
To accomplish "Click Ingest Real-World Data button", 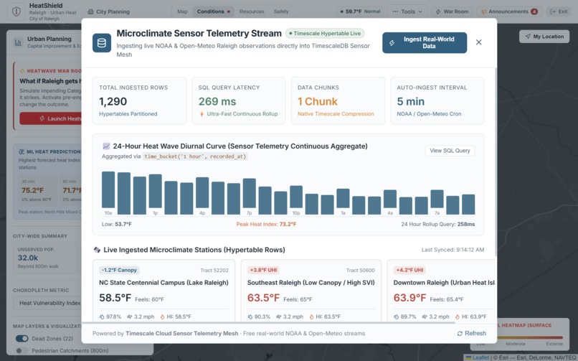I will (x=425, y=43).
